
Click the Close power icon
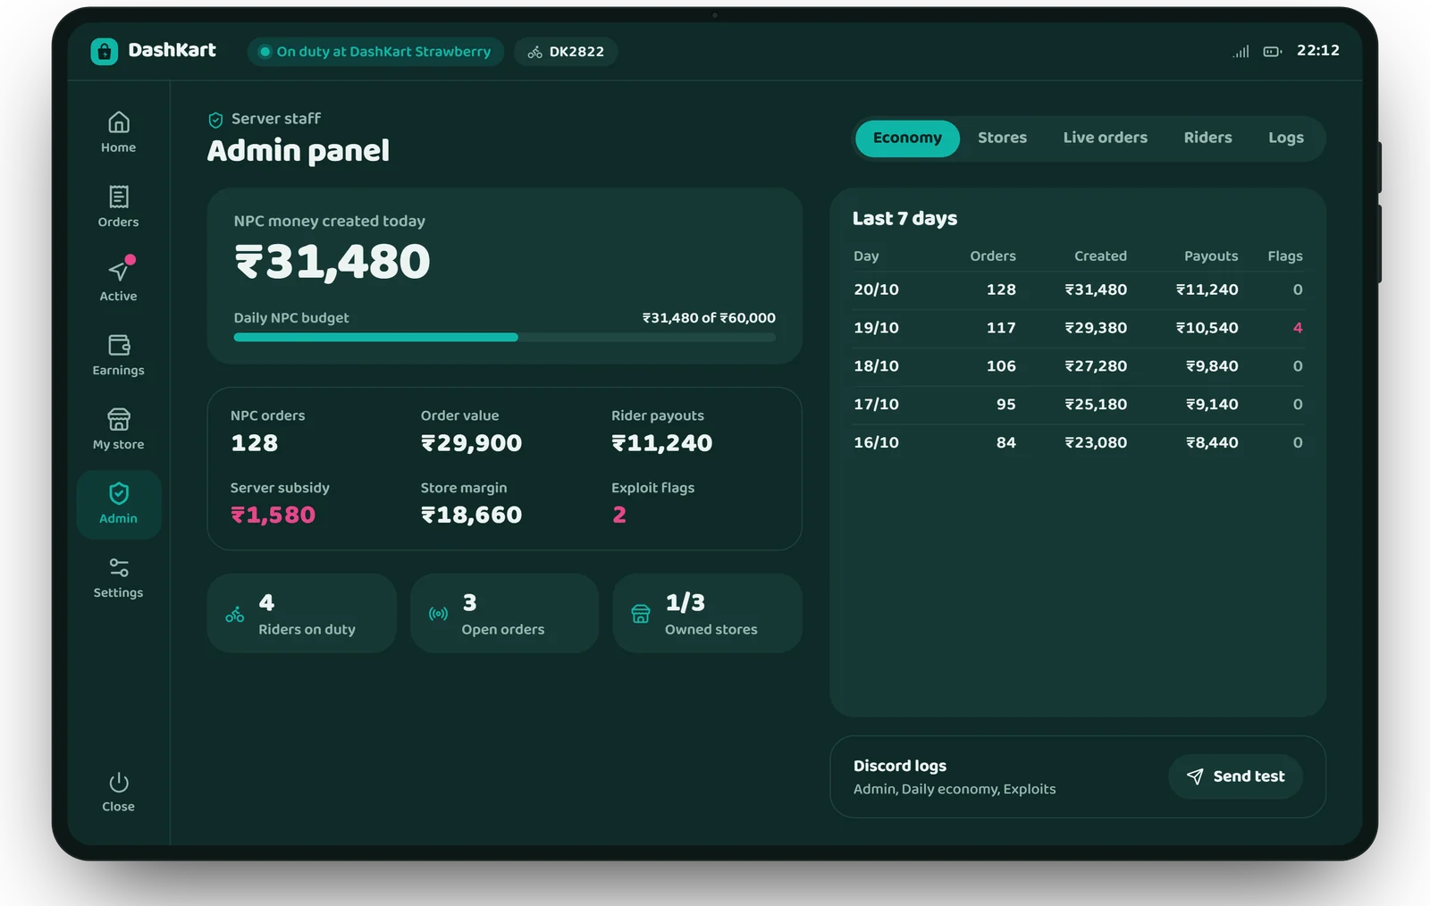(x=119, y=783)
